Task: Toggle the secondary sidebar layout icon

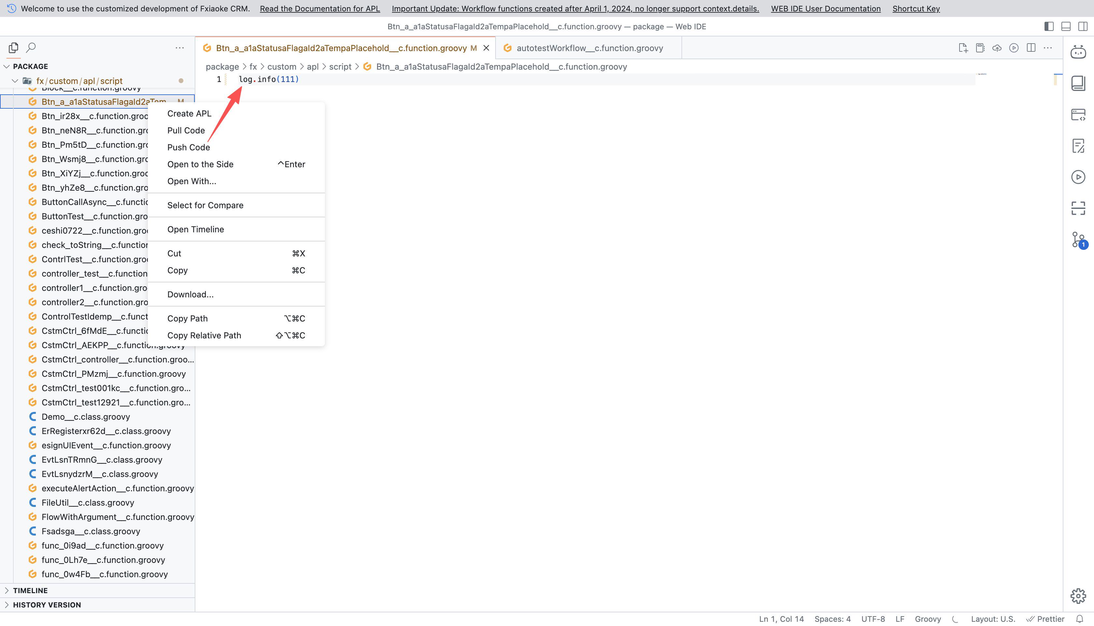Action: pyautogui.click(x=1083, y=26)
